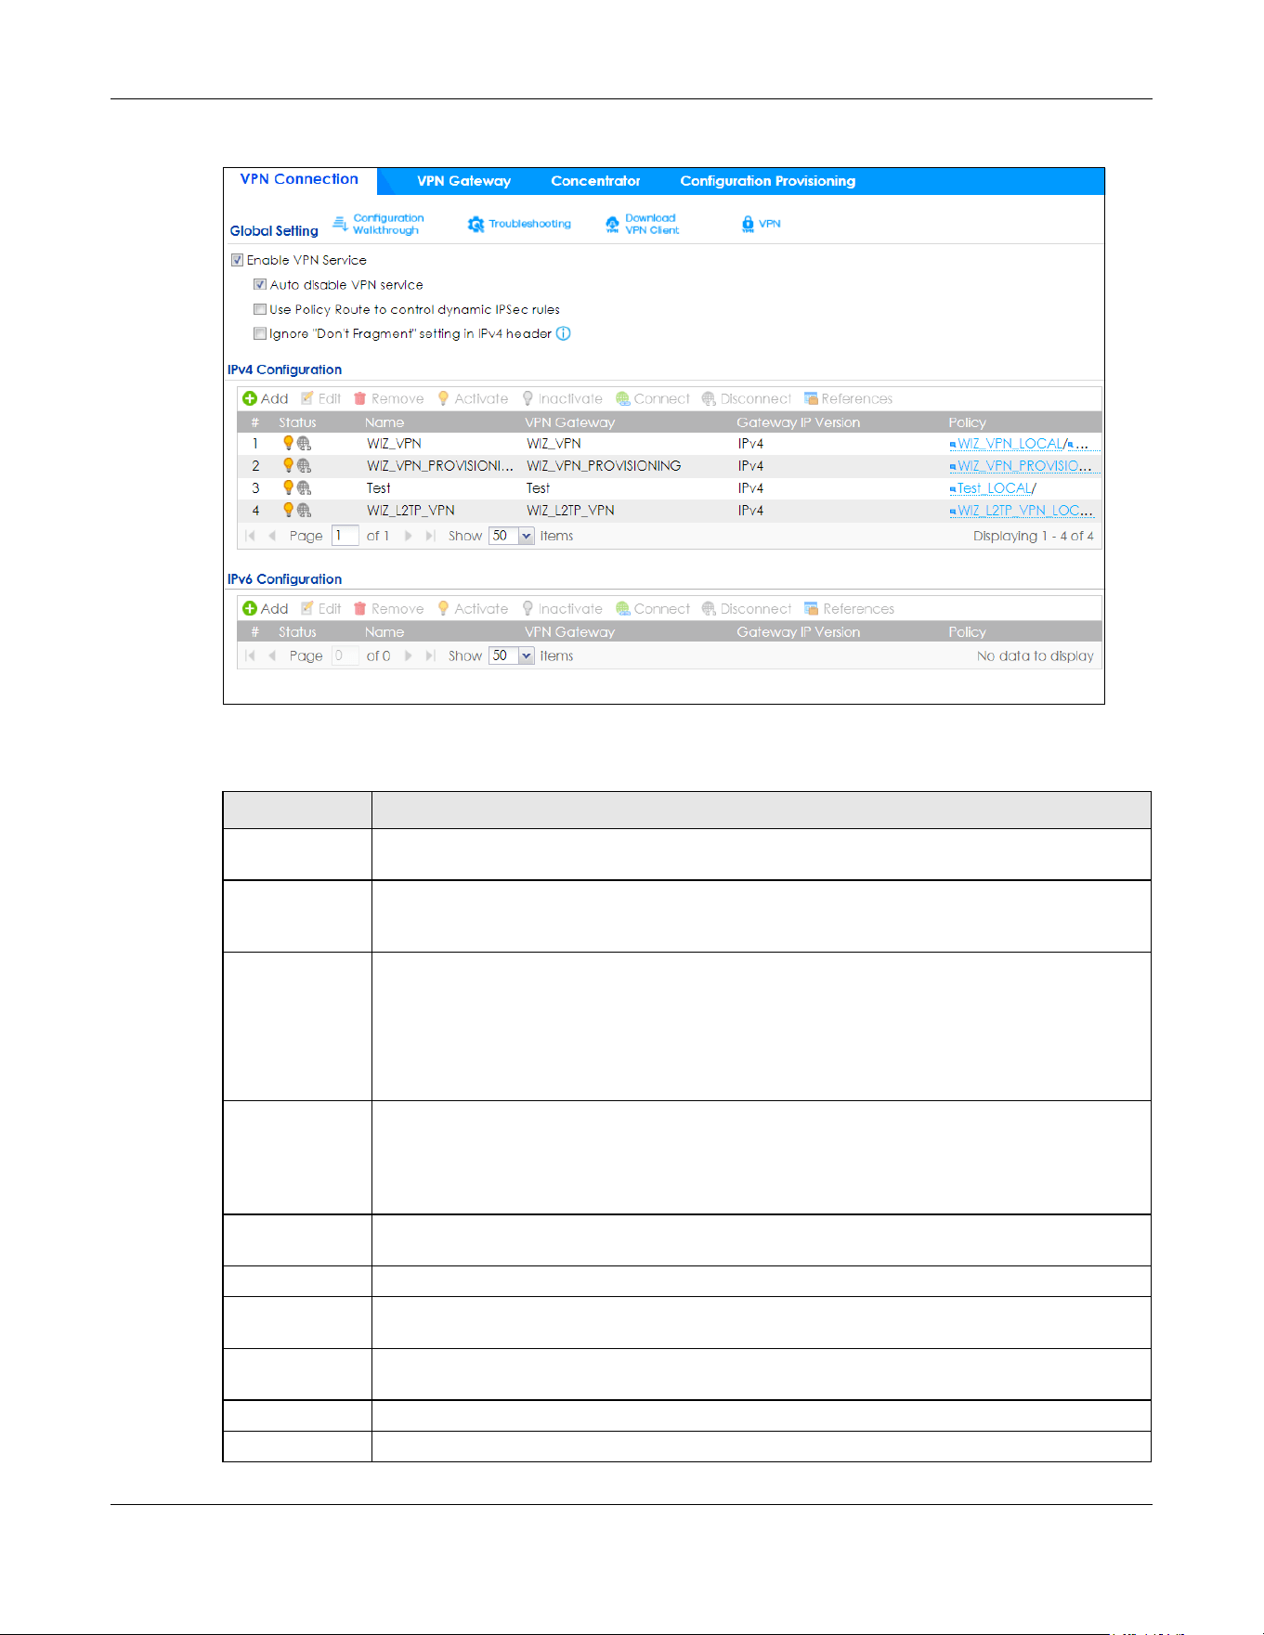The height and width of the screenshot is (1635, 1264).
Task: Toggle Auto disable VPN service checkbox
Action: tap(260, 284)
